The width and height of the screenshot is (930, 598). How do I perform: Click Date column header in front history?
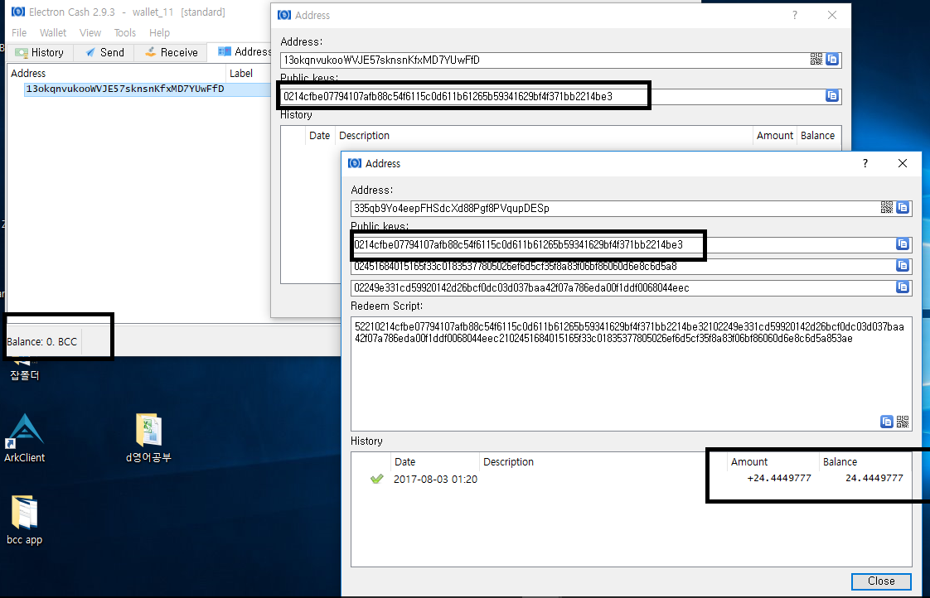pyautogui.click(x=434, y=461)
